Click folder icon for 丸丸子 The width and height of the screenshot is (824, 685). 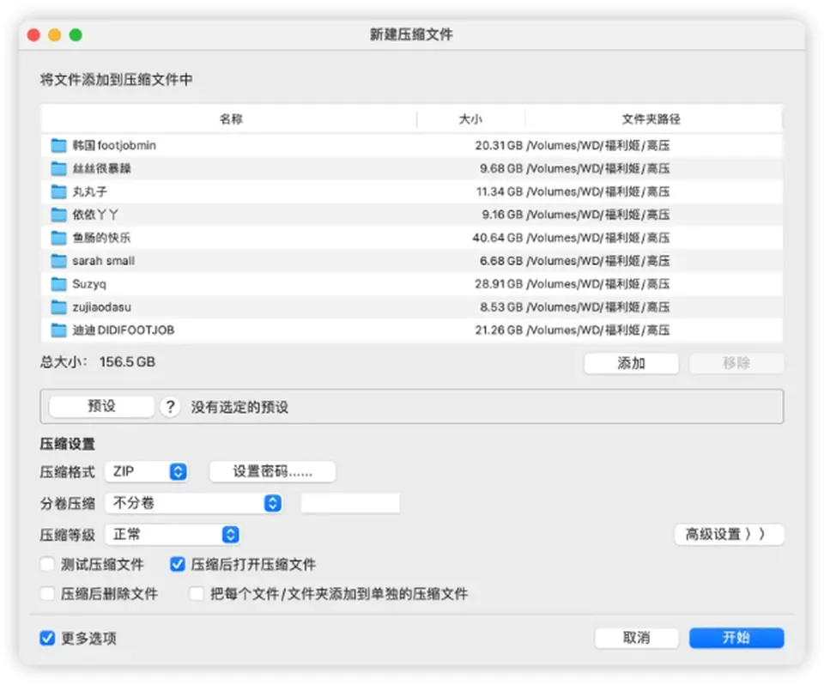[58, 191]
